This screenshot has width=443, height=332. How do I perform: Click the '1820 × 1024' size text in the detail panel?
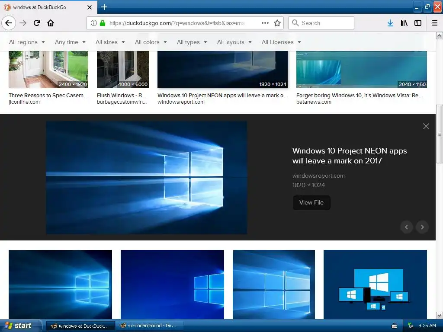[308, 185]
